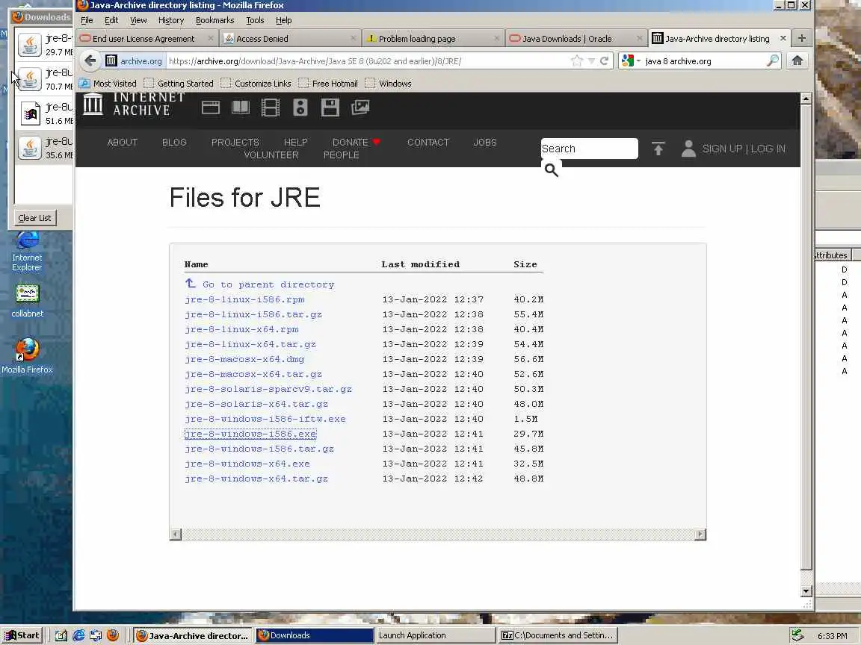Switch to Java Downloads Oracle tab
Viewport: 861px width, 645px height.
(x=567, y=39)
